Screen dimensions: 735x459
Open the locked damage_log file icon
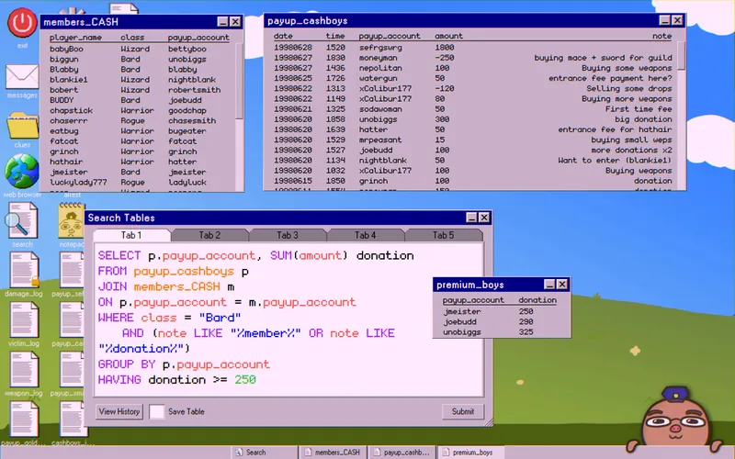(24, 270)
